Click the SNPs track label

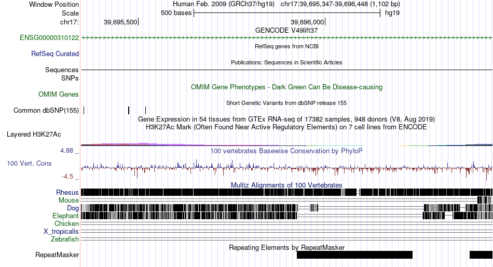tap(70, 78)
